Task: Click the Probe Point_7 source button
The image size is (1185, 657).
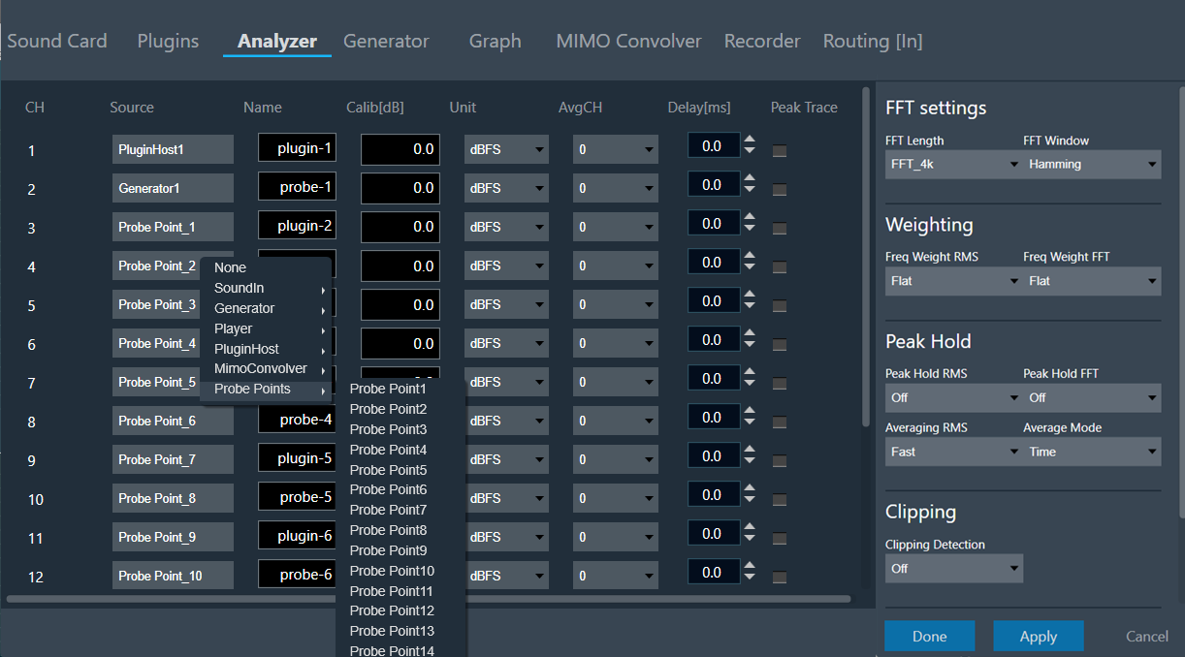Action: point(173,459)
